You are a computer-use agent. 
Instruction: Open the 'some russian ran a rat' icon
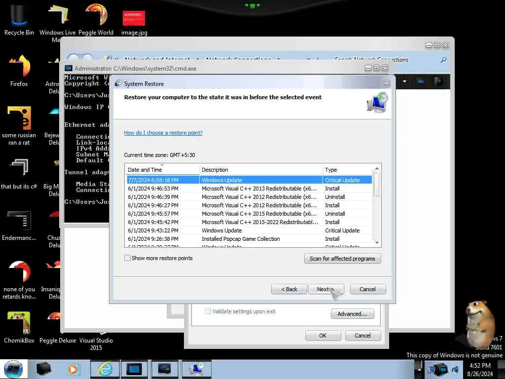[x=19, y=126]
